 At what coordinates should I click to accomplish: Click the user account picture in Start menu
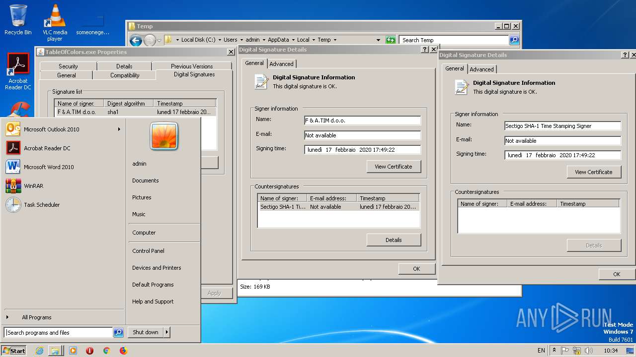tap(164, 136)
